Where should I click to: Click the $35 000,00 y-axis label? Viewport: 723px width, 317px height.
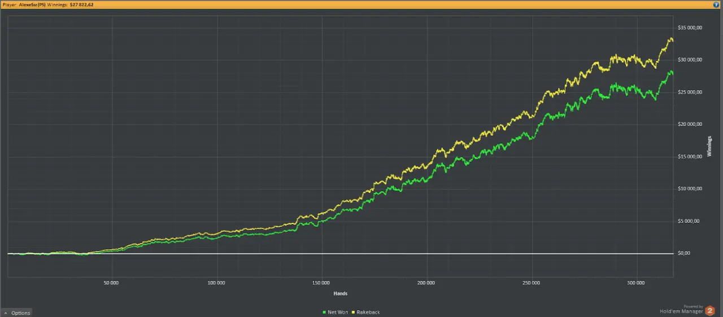coord(690,28)
